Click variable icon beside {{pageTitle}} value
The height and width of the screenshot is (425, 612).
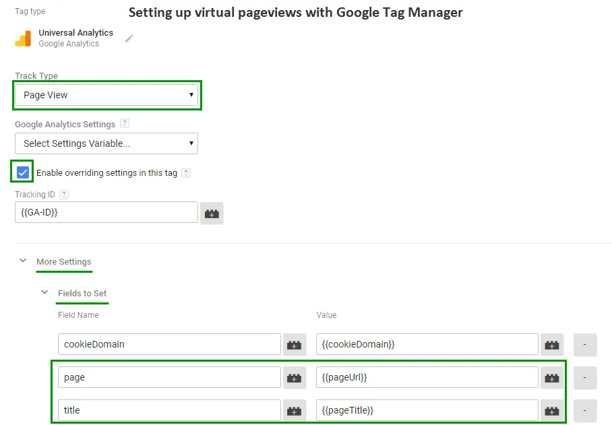pyautogui.click(x=552, y=410)
